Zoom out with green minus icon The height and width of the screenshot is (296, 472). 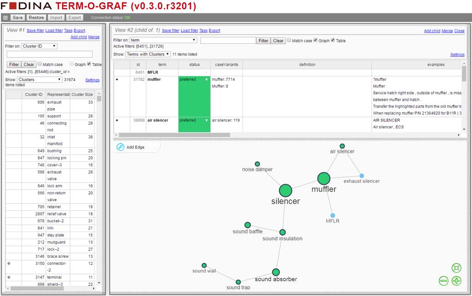(443, 281)
